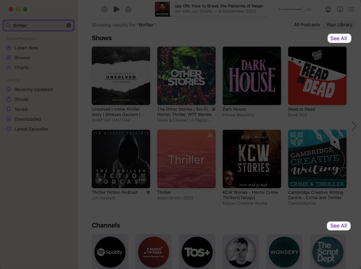The height and width of the screenshot is (269, 361).
Task: Play the current episode
Action: point(116,10)
